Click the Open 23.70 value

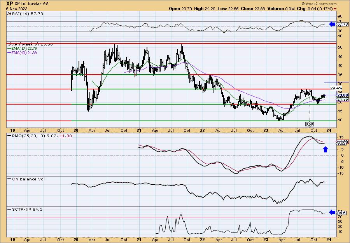(181, 9)
